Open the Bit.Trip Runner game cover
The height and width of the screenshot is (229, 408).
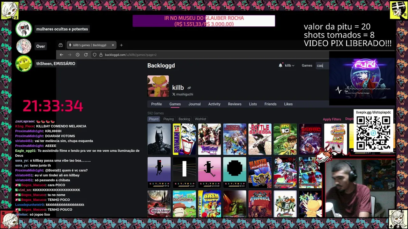[x=209, y=172]
